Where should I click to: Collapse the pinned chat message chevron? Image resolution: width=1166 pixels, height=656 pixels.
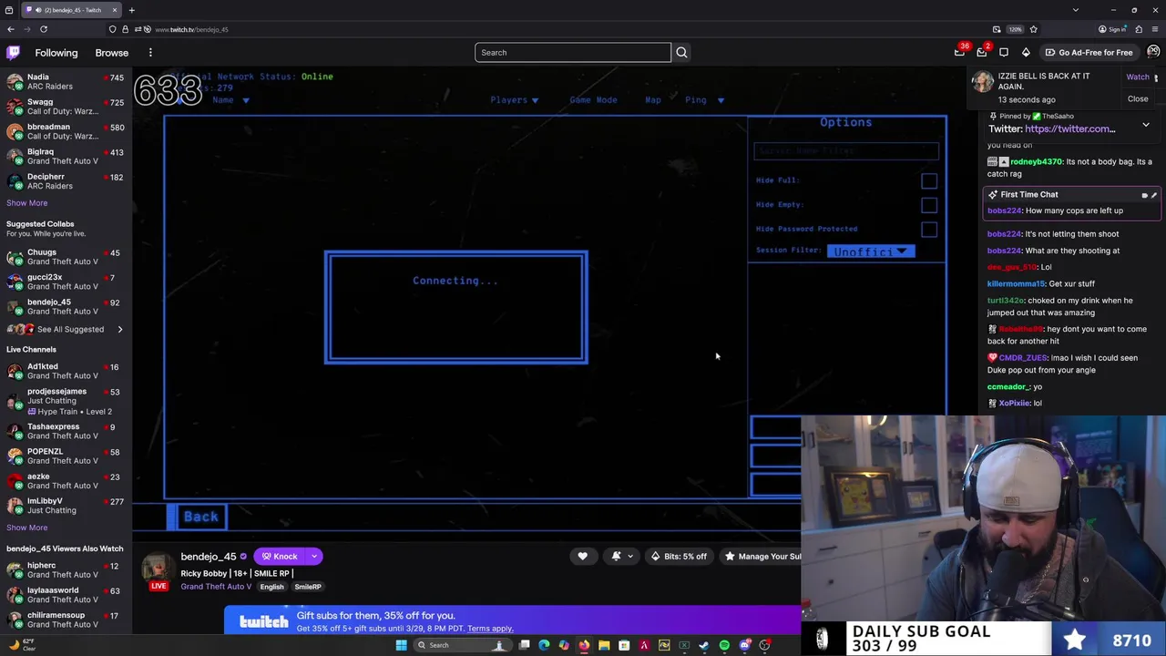tap(1146, 125)
